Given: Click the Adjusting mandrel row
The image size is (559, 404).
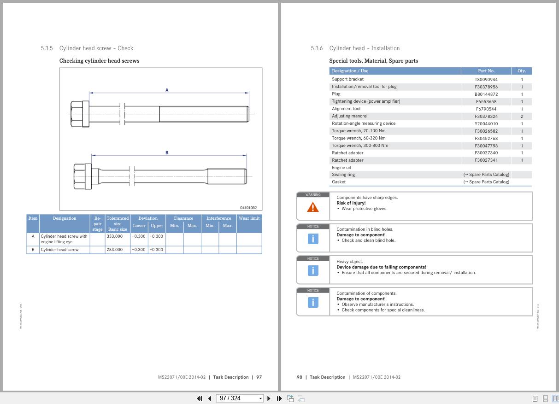Looking at the screenshot, I should 430,116.
